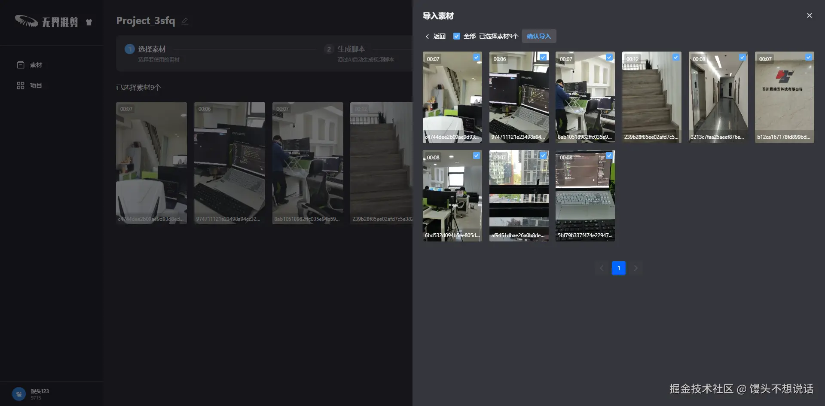Open thumbnail 6bd532d094b5ee805d office clip

452,195
